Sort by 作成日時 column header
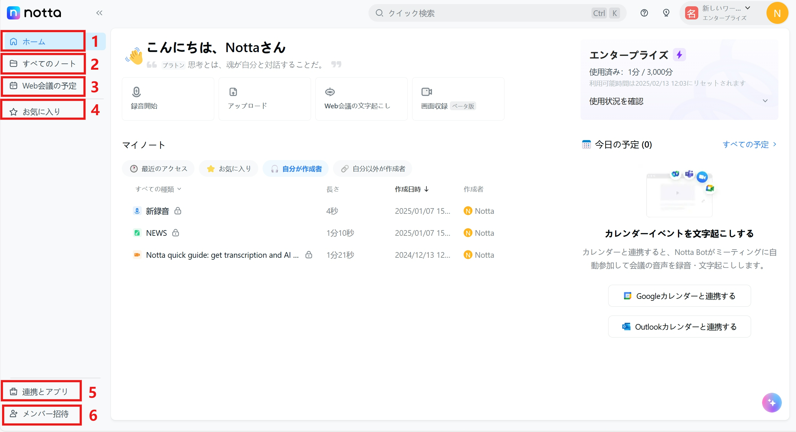The image size is (796, 432). click(412, 189)
